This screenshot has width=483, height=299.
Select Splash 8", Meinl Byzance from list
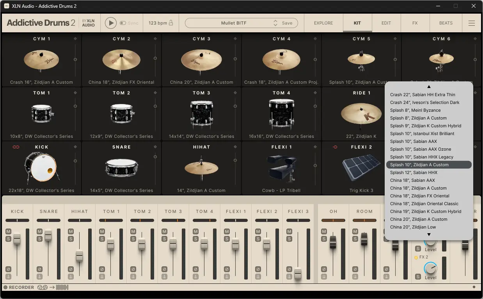point(429,110)
